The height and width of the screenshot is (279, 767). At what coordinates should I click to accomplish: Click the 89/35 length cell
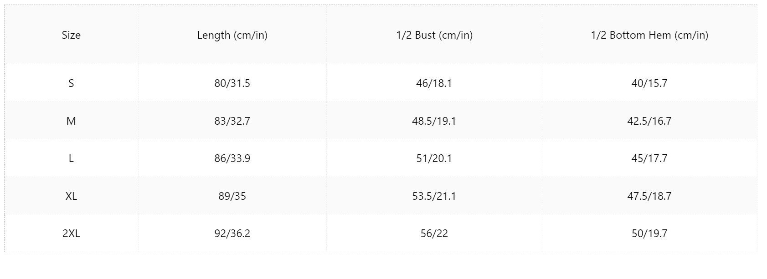[232, 196]
